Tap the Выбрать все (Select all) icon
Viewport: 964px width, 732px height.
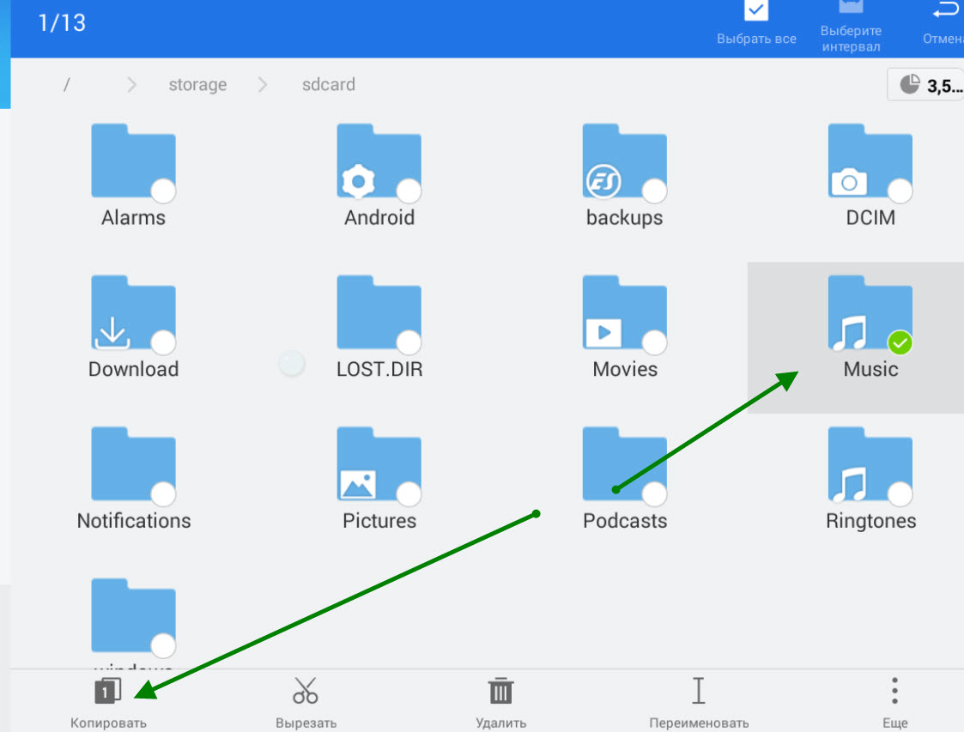click(x=756, y=12)
